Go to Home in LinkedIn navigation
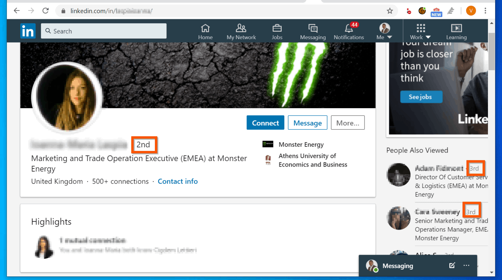 pyautogui.click(x=205, y=32)
